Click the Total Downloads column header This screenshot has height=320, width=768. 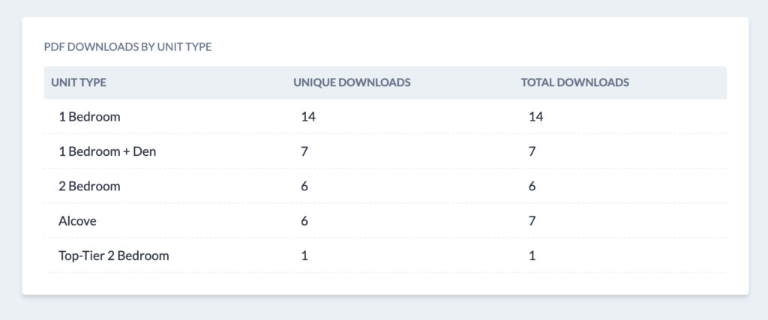coord(574,82)
